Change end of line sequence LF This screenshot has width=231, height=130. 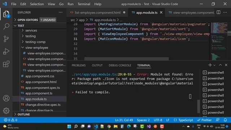click(x=167, y=120)
